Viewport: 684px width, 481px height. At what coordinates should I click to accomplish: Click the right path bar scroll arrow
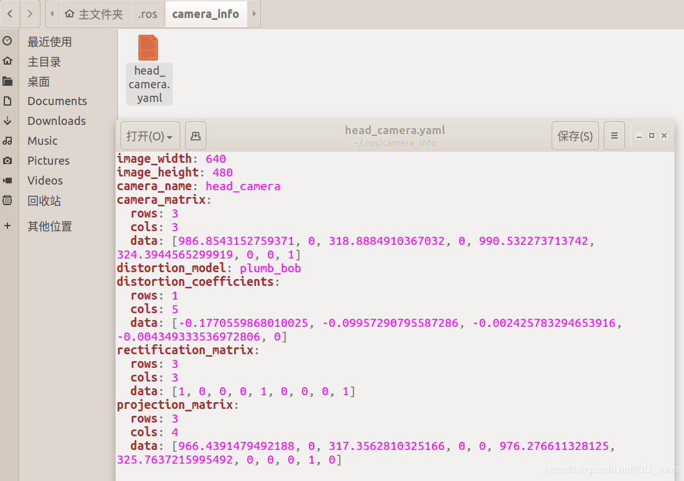click(254, 14)
